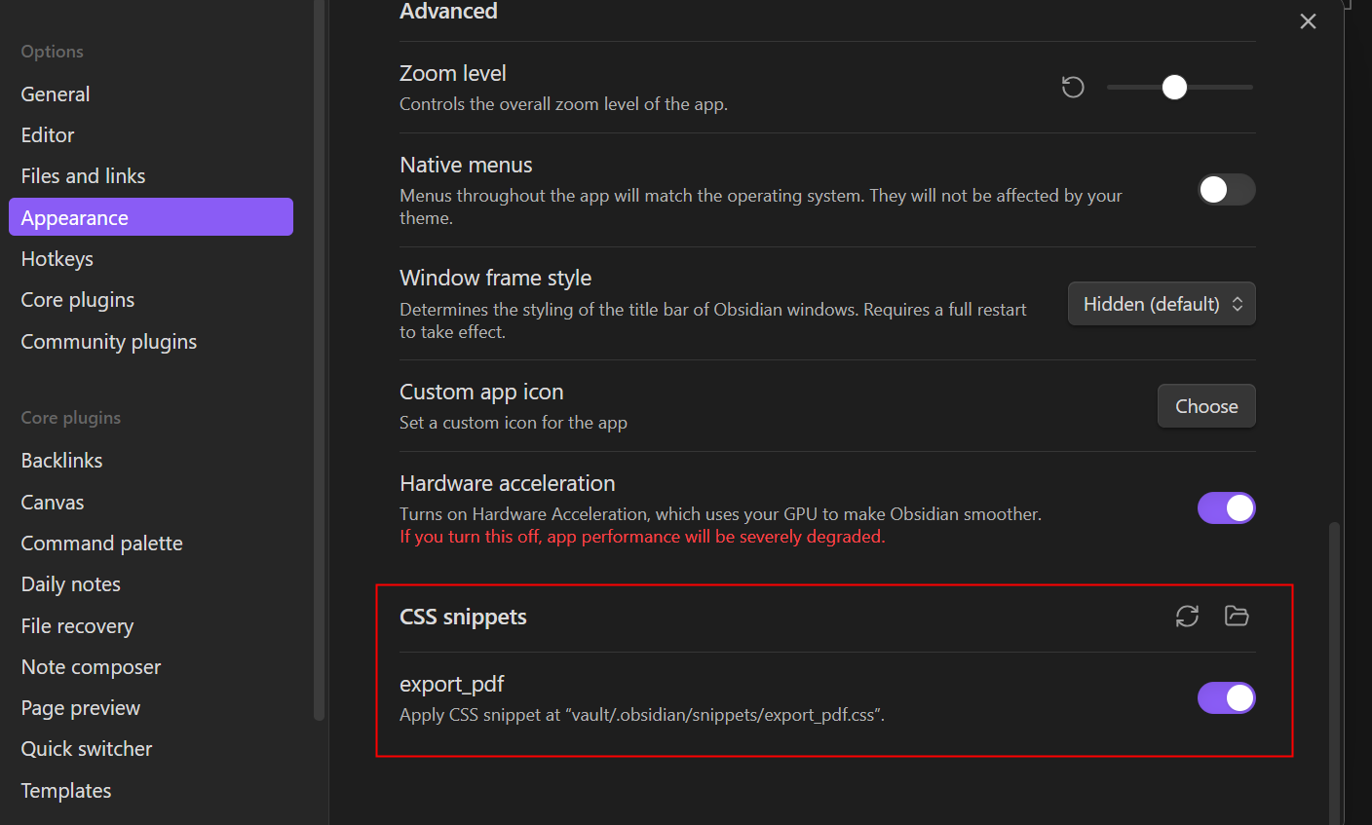Select the Hotkeys settings tab
This screenshot has height=825, width=1372.
57,259
